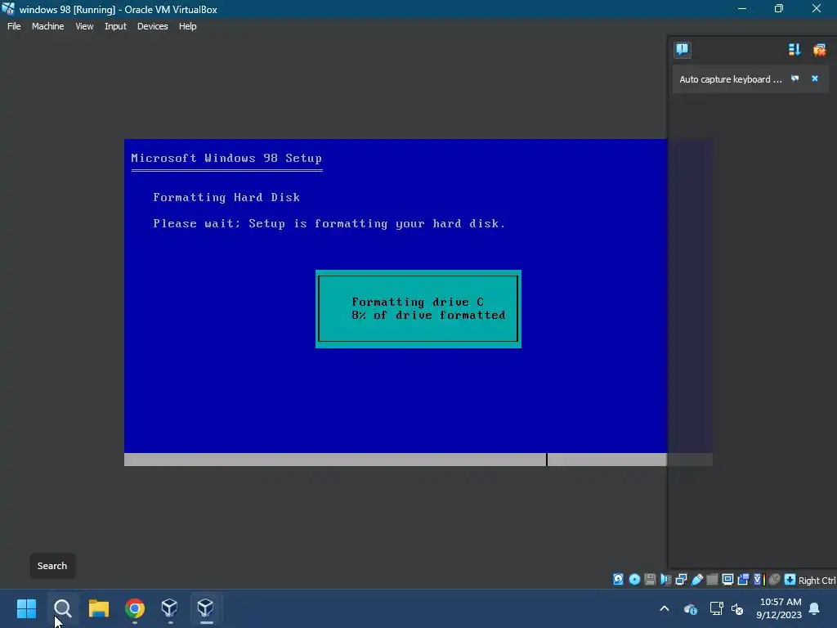The width and height of the screenshot is (837, 628).
Task: Click the greyed mouse integration status icon
Action: point(775,580)
